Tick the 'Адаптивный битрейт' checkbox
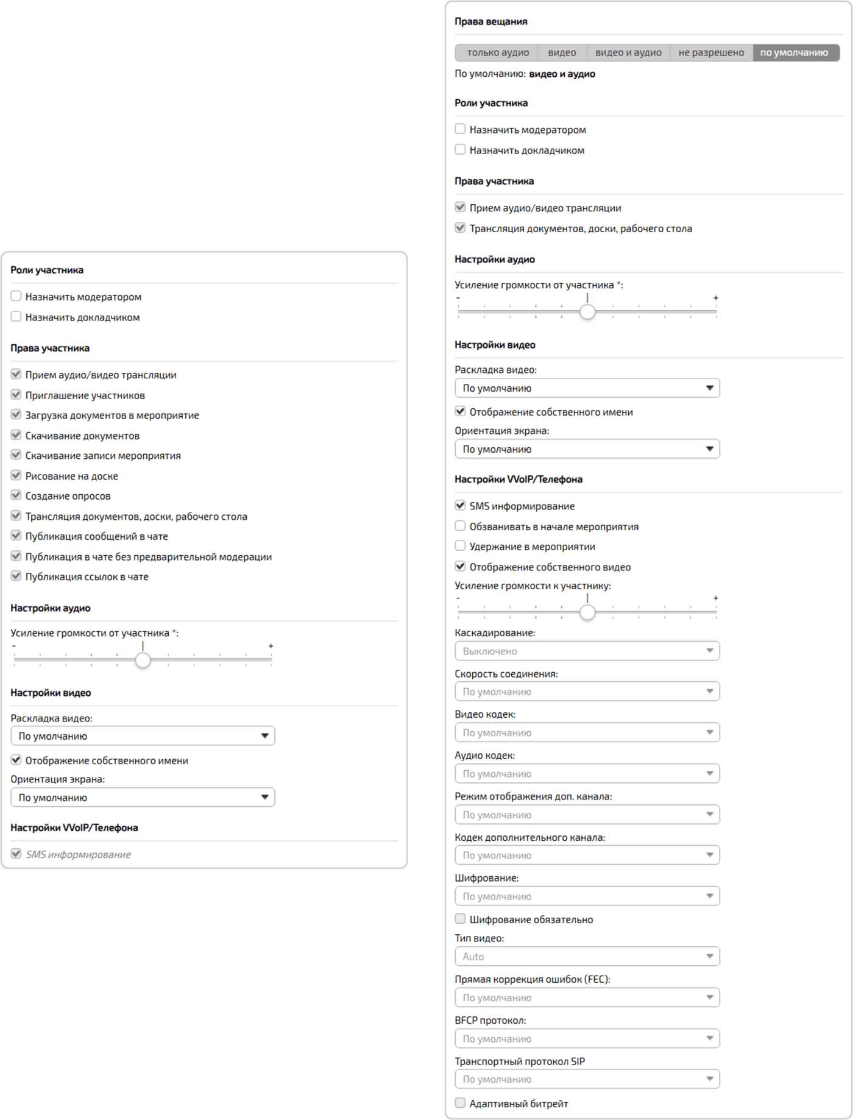853x1120 pixels. 461,1103
